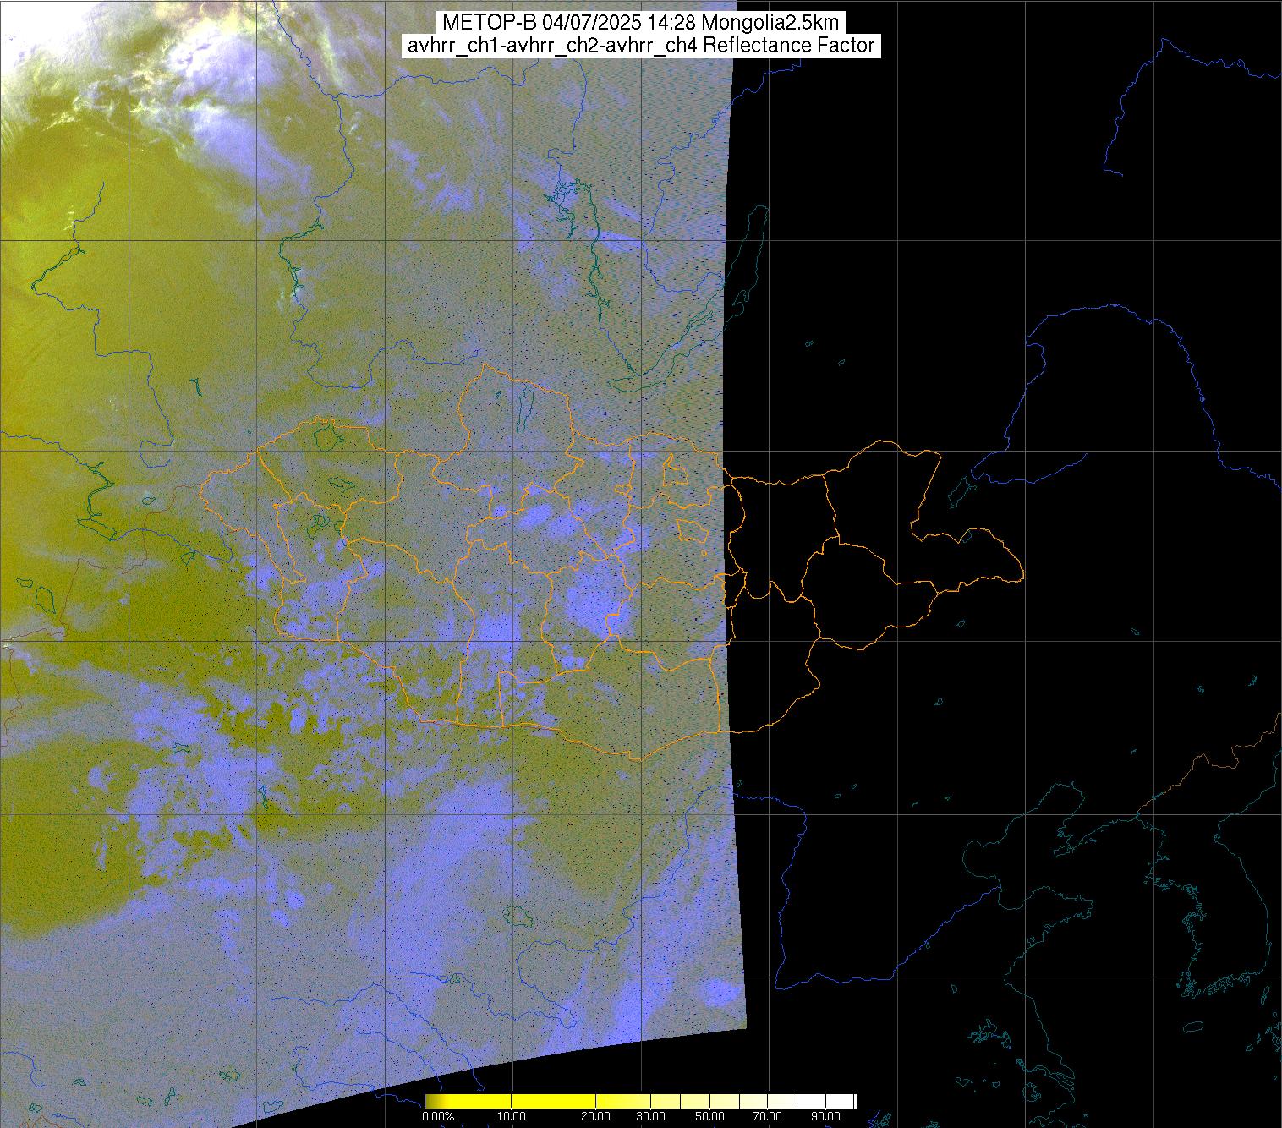Viewport: 1282px width, 1128px height.
Task: Select the '10.00' colorbar label
Action: tap(512, 1116)
